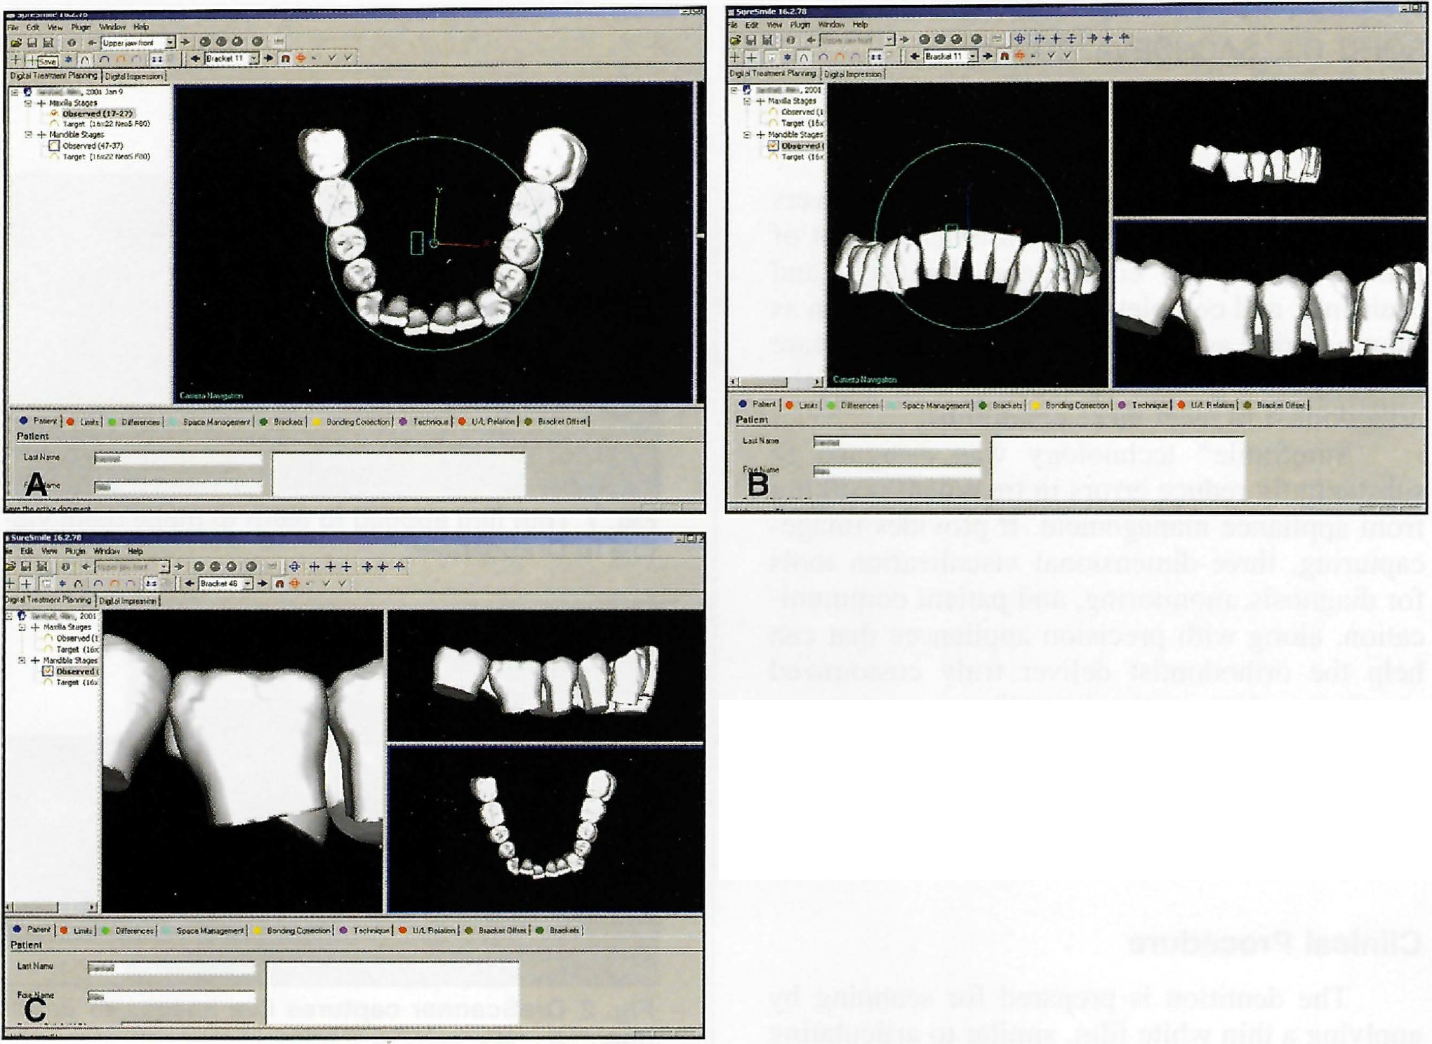Open folder icon in window A toolbar

click(17, 43)
